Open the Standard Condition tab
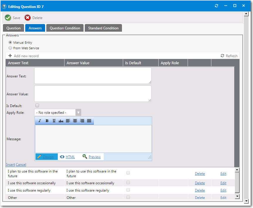Viewport: 253px width, 208px height. 103,28
